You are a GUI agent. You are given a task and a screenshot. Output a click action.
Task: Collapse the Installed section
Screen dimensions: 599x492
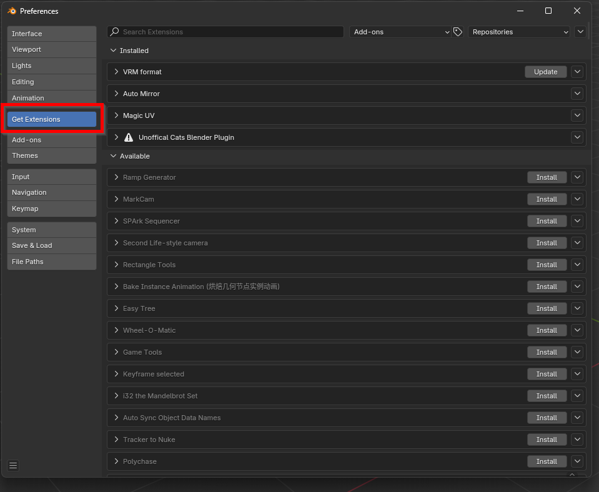114,51
